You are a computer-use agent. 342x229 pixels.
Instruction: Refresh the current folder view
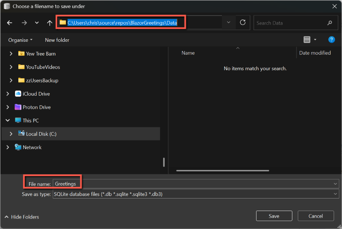click(x=242, y=23)
